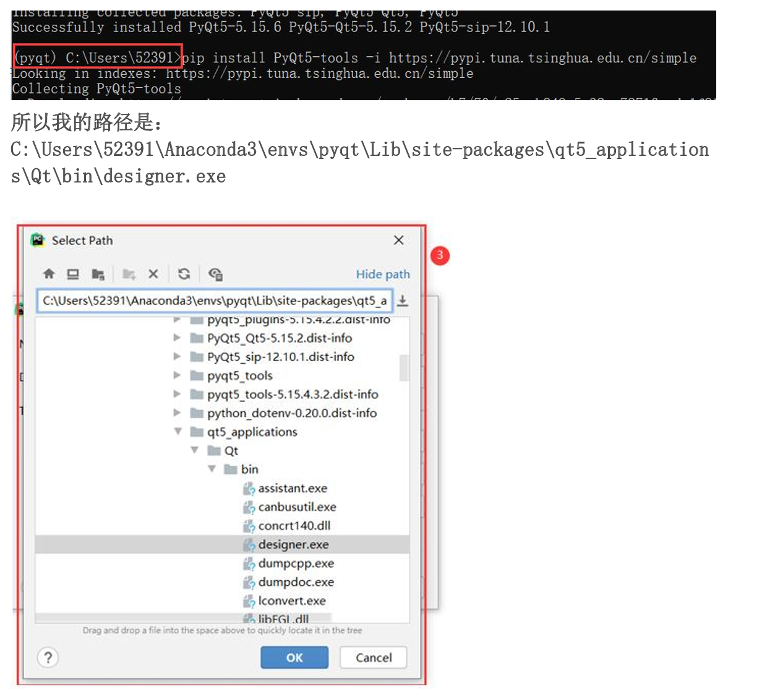
Task: Click the pip install PyQt5-tools command text
Action: [x=440, y=58]
